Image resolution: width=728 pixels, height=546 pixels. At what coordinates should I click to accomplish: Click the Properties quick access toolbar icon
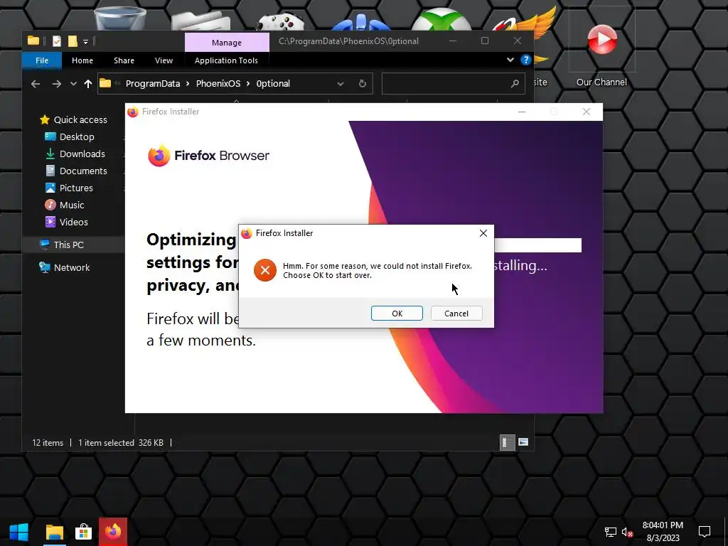57,41
